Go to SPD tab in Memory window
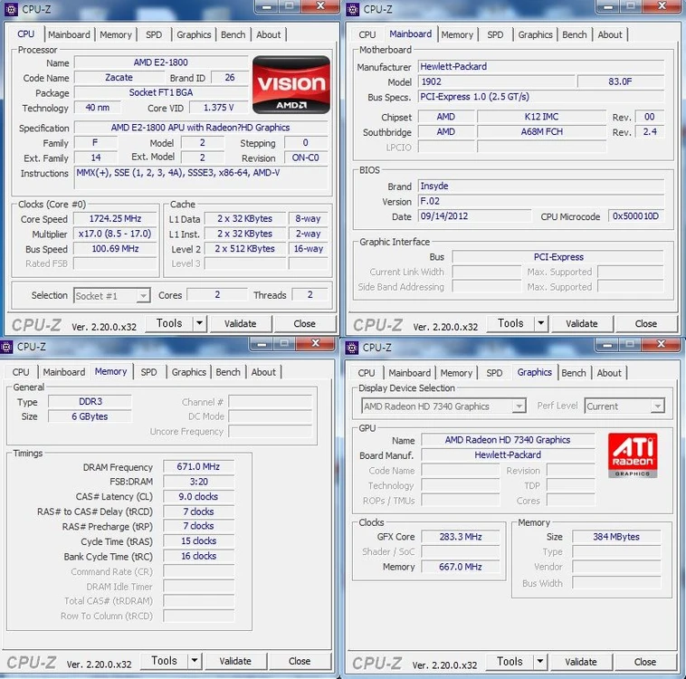The image size is (686, 679). (148, 372)
